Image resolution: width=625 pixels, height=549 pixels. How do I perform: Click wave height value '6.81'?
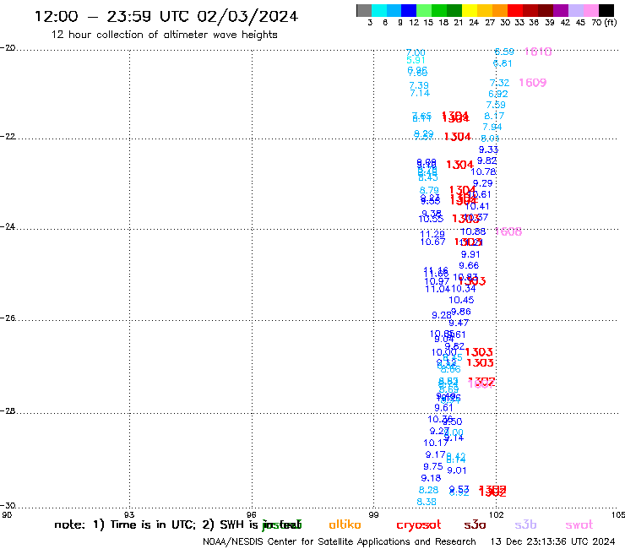pos(503,63)
